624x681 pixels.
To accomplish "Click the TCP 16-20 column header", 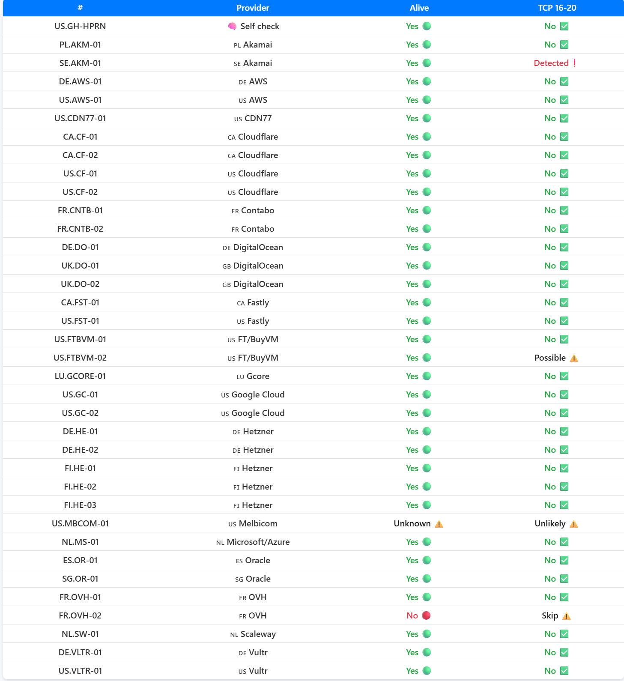I will [557, 8].
